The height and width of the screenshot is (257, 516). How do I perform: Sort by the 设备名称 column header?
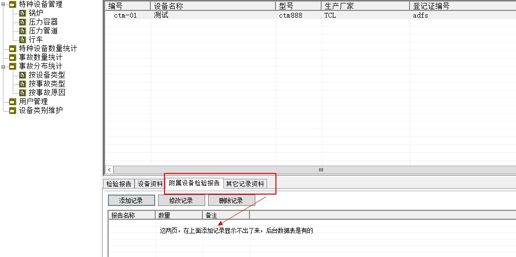click(x=213, y=6)
